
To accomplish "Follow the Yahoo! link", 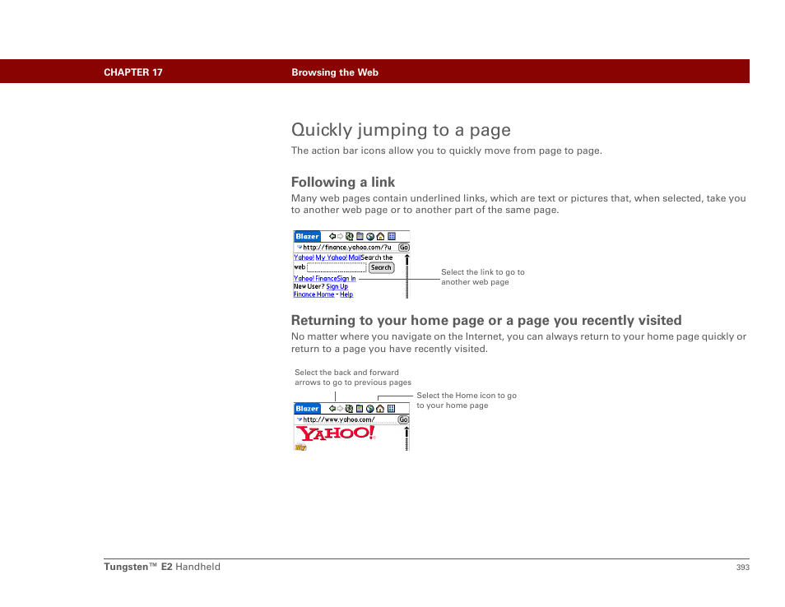I will tap(304, 257).
